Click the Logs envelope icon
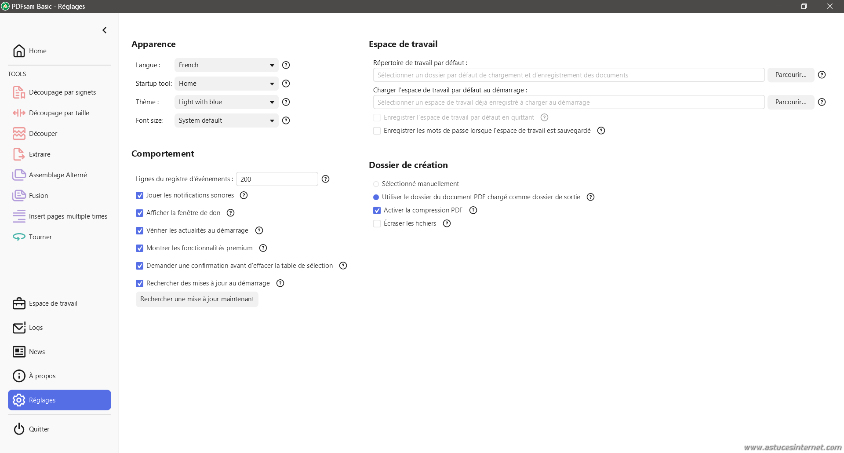 [x=19, y=328]
